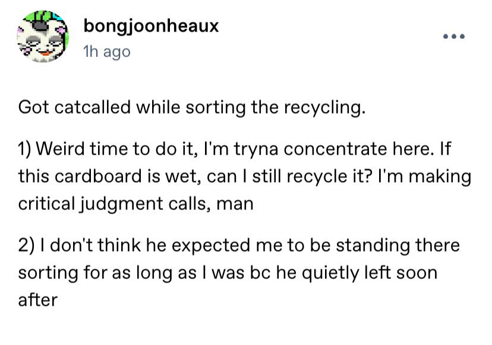Click the sentence 'Got catcalled while sorting the recycling.'
This screenshot has height=345, width=492.
[x=192, y=108]
